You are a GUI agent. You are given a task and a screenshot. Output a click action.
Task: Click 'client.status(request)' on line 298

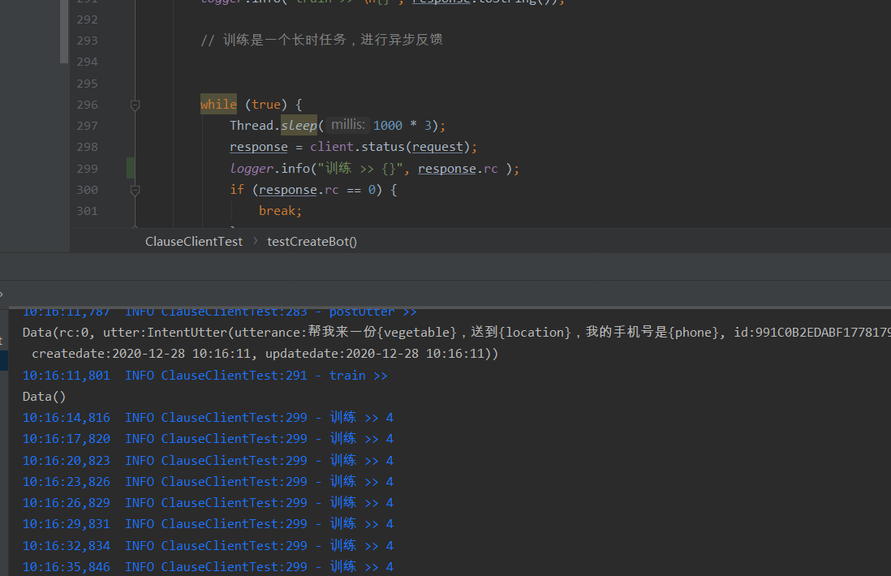390,147
